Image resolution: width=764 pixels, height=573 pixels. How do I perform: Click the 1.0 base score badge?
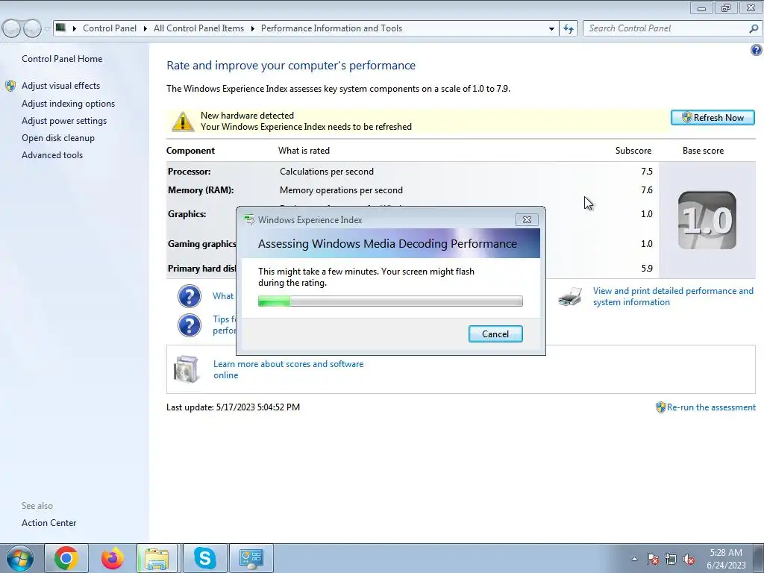[707, 220]
